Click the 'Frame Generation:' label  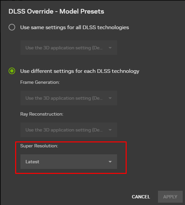[40, 82]
